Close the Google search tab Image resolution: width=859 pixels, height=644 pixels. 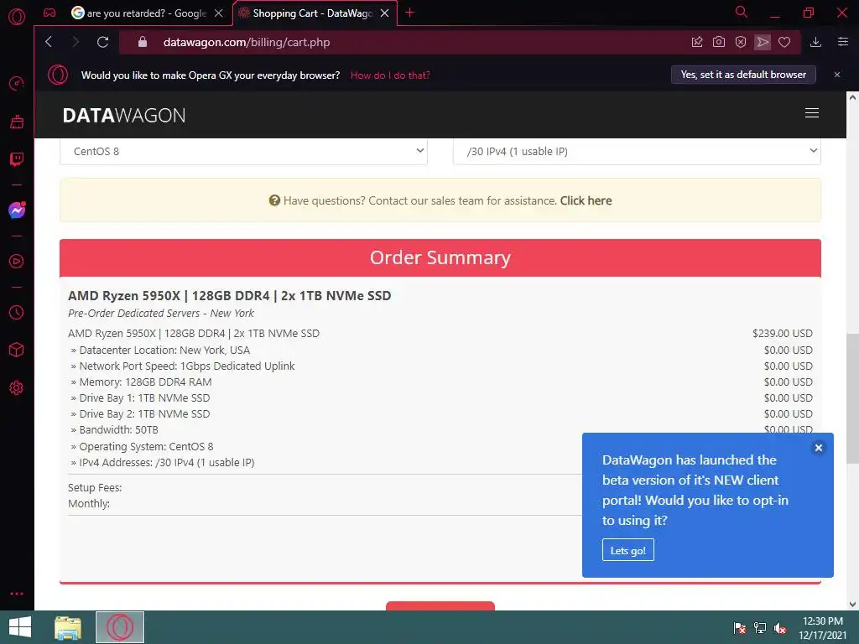click(x=219, y=13)
